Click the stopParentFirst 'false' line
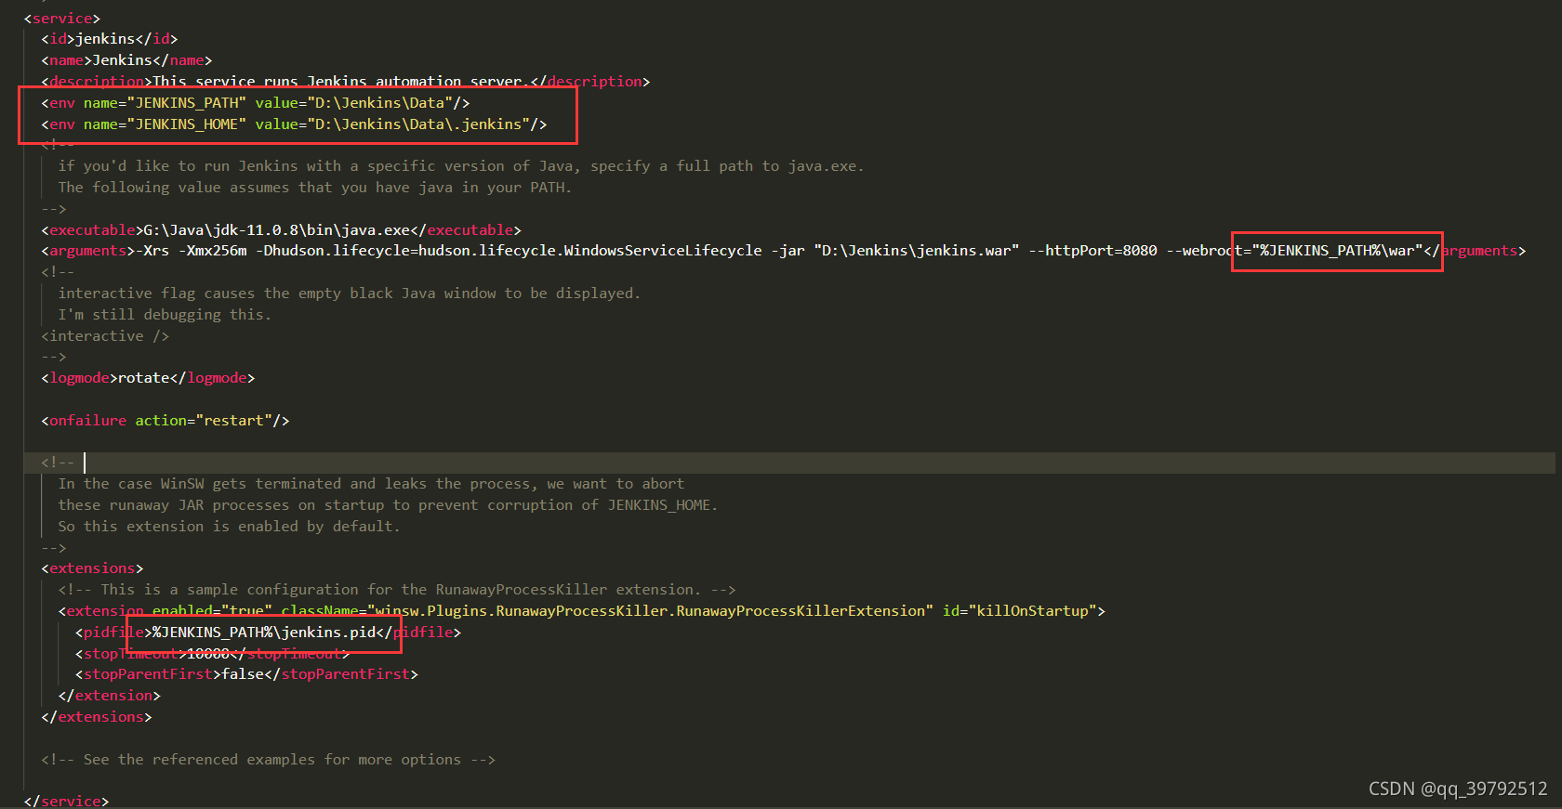Image resolution: width=1562 pixels, height=809 pixels. pyautogui.click(x=246, y=674)
